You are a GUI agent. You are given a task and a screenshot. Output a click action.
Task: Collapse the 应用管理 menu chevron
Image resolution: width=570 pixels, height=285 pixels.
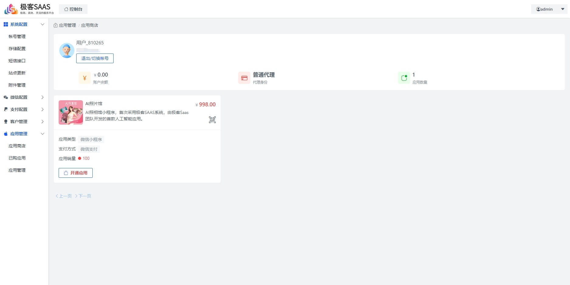[x=43, y=134]
